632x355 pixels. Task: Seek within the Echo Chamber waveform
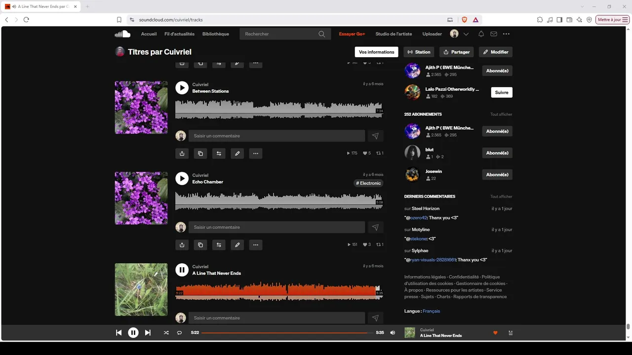(279, 201)
